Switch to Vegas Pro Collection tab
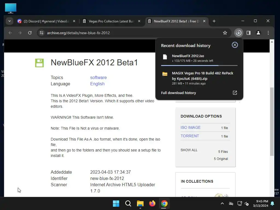 (x=111, y=21)
